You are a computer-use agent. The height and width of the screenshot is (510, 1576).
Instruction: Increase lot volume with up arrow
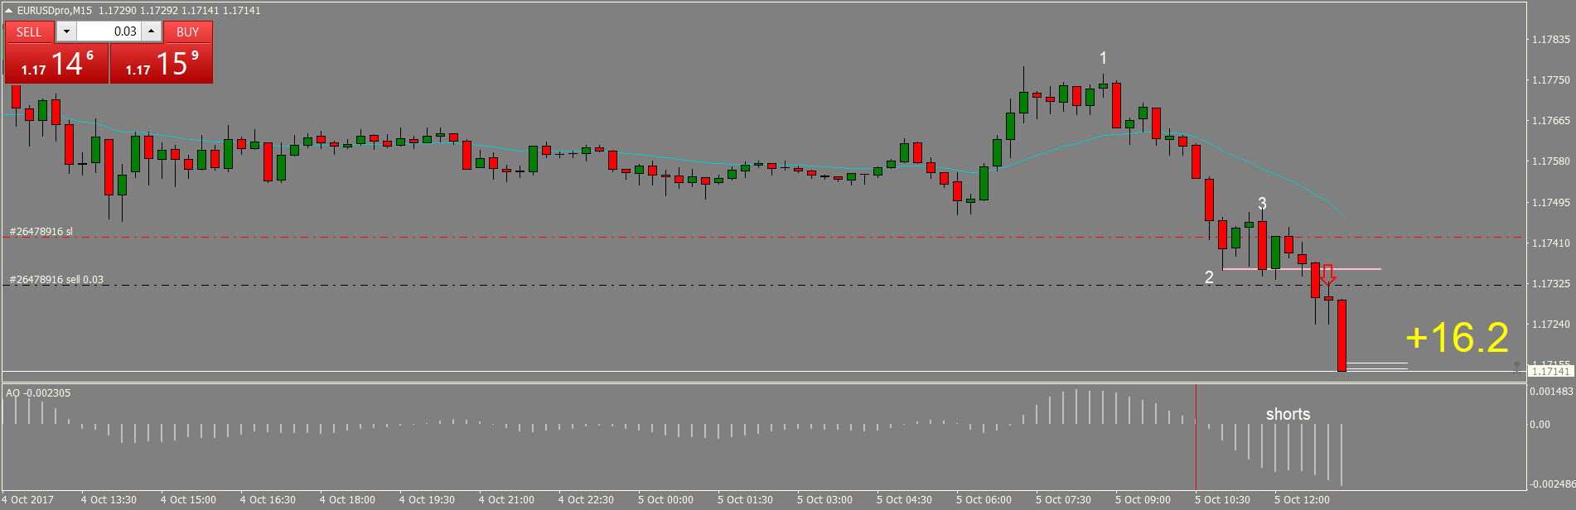[x=151, y=31]
